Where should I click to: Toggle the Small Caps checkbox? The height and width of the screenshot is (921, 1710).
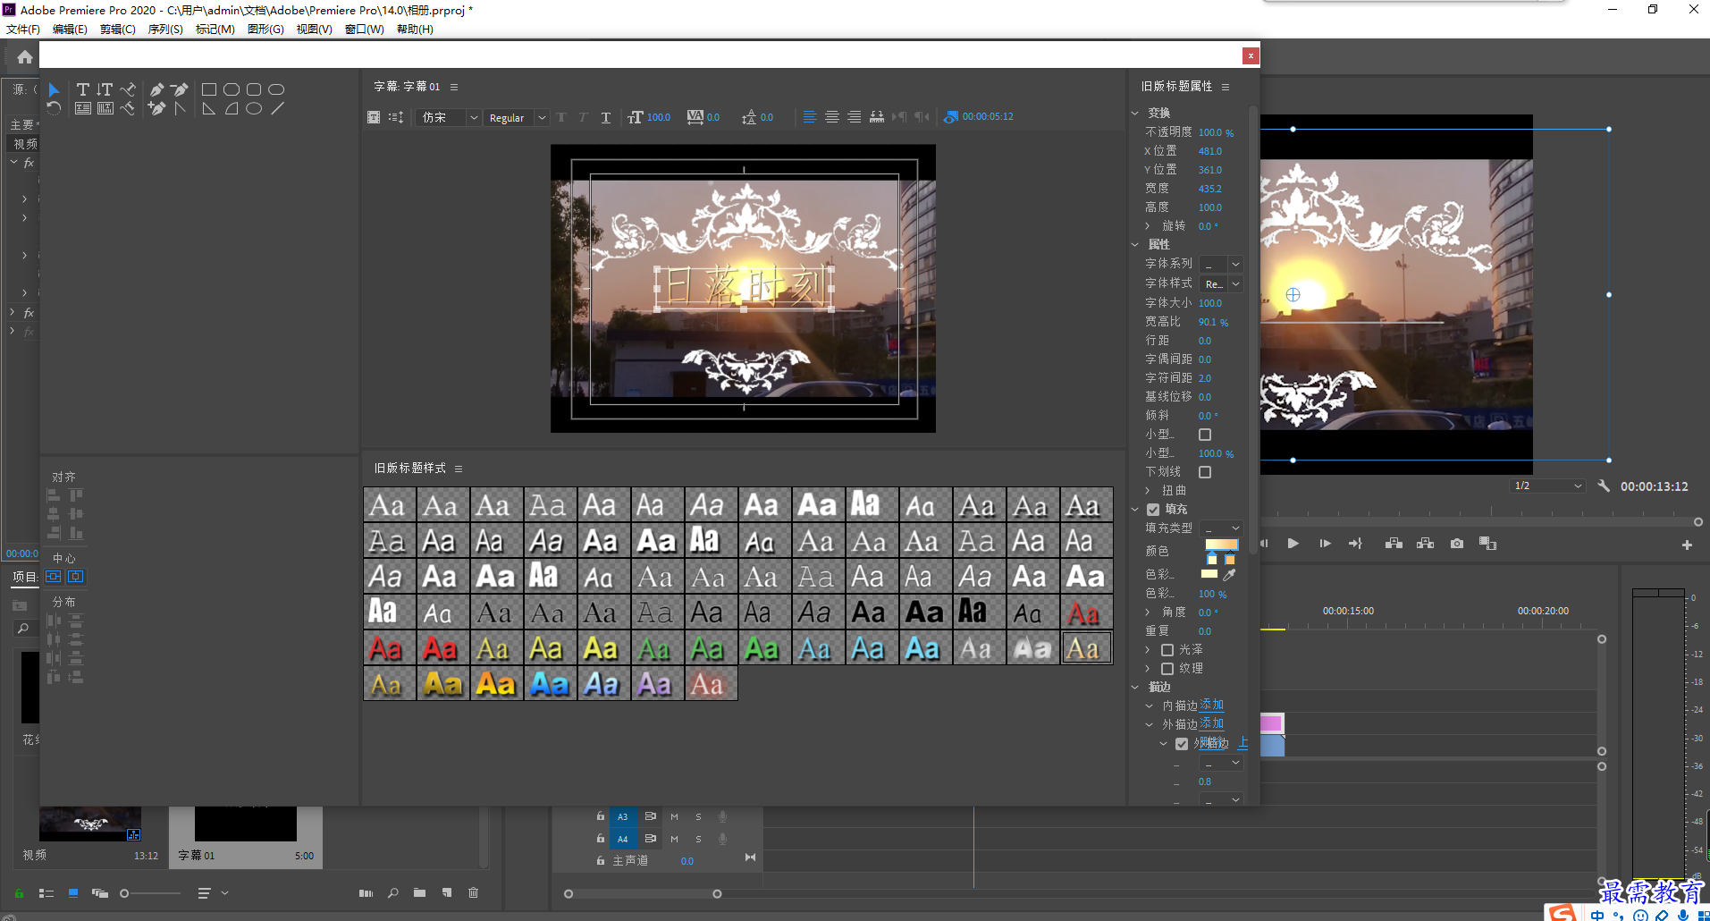click(1205, 435)
